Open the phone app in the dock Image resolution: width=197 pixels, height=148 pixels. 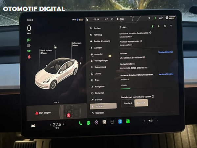coord(80,122)
